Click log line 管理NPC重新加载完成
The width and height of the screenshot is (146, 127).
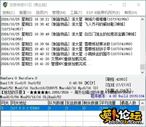click(x=46, y=64)
